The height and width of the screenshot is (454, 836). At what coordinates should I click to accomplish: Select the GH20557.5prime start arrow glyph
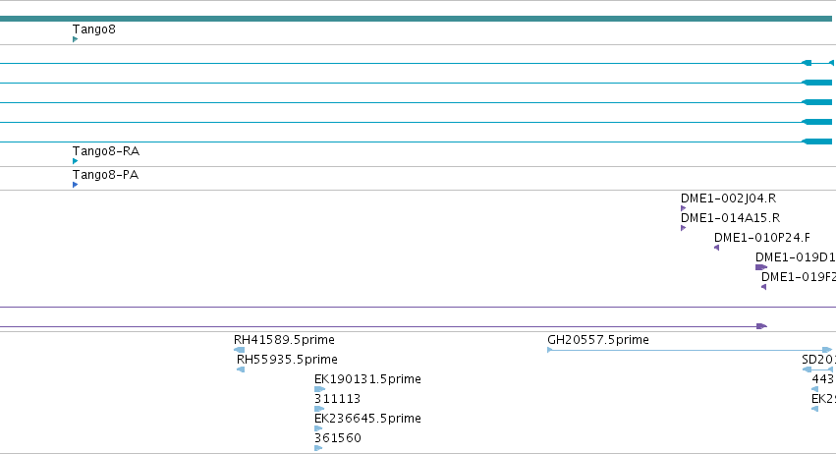pyautogui.click(x=550, y=350)
